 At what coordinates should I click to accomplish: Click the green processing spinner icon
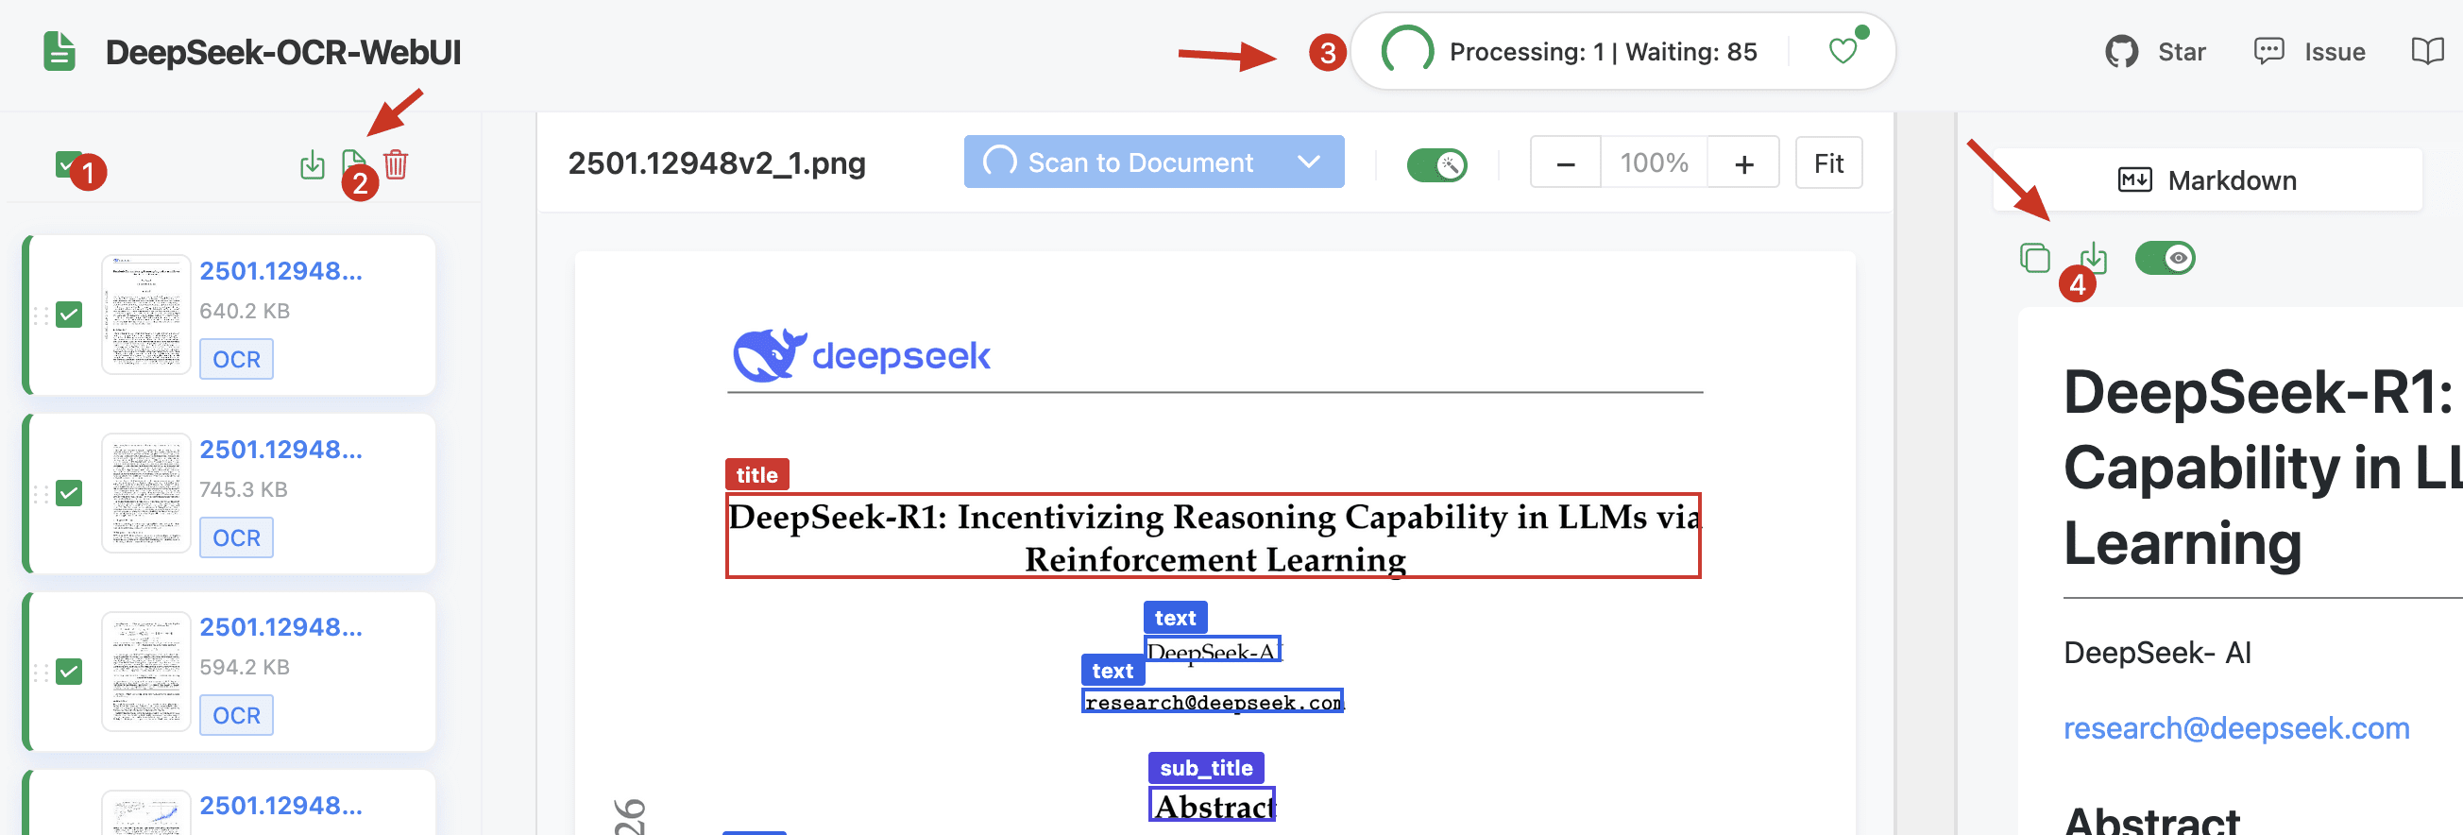[x=1407, y=52]
